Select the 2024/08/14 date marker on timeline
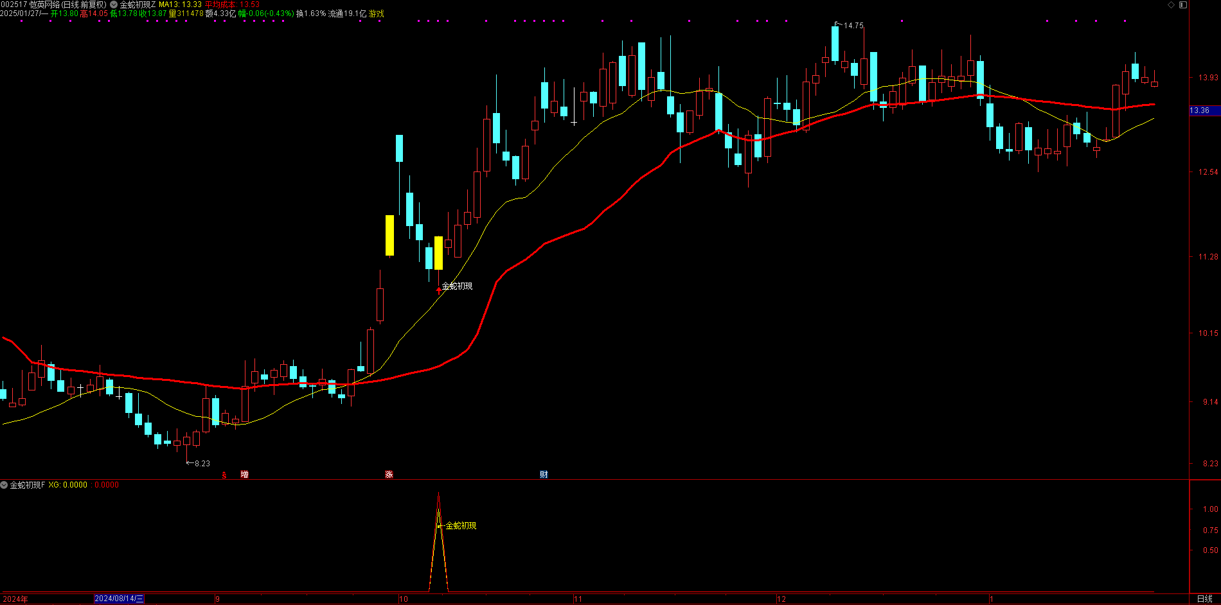Image resolution: width=1221 pixels, height=605 pixels. pos(120,599)
